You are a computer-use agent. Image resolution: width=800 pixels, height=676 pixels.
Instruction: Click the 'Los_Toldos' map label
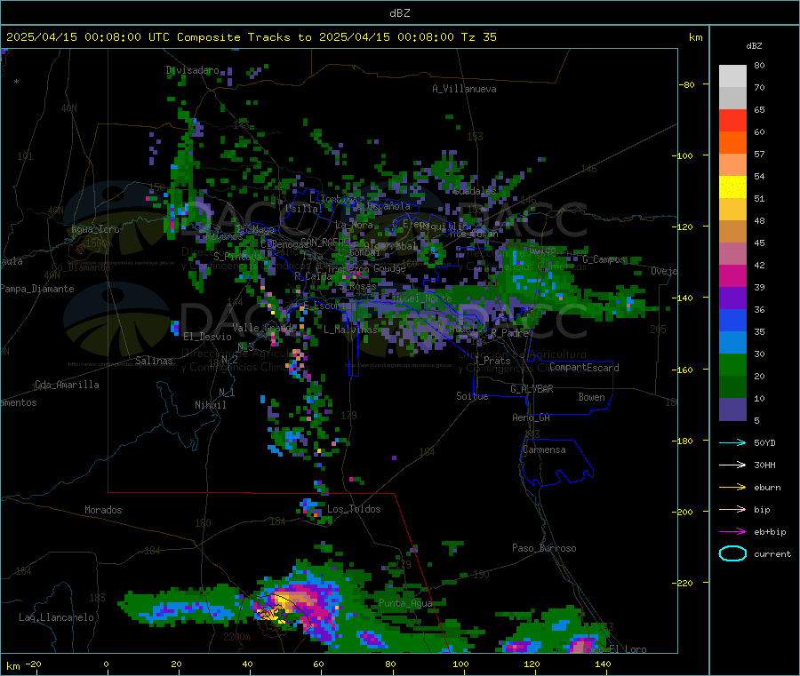[x=354, y=509]
